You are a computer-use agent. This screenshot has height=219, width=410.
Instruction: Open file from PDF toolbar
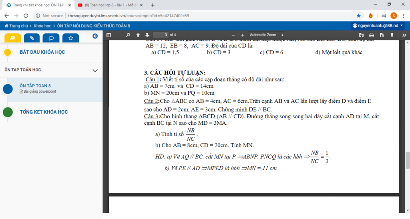pos(362,35)
